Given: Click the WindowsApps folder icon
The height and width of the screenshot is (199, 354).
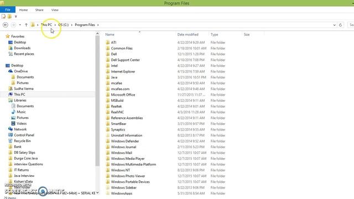Looking at the screenshot, I should pyautogui.click(x=108, y=193).
